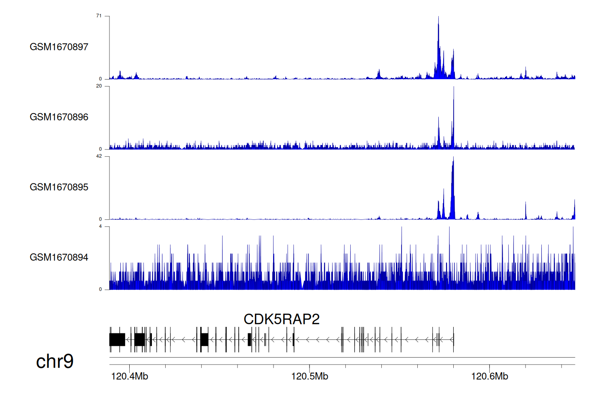Click the y-axis maximum value 42
This screenshot has width=606, height=396.
click(x=99, y=156)
